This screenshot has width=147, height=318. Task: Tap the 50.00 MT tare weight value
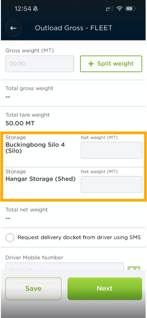pyautogui.click(x=20, y=123)
